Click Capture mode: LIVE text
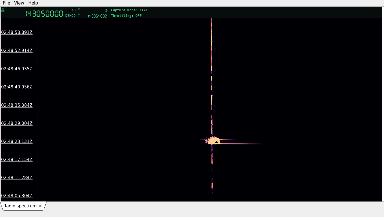Viewport: 384px width, 217px height. pyautogui.click(x=129, y=10)
